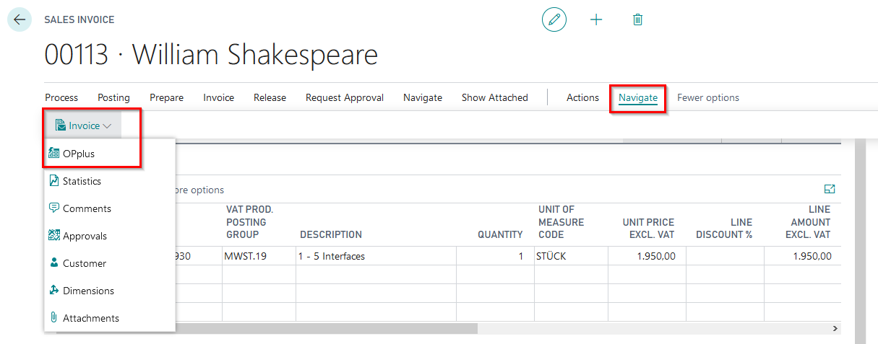878x344 pixels.
Task: Open Attachments menu item
Action: [90, 318]
